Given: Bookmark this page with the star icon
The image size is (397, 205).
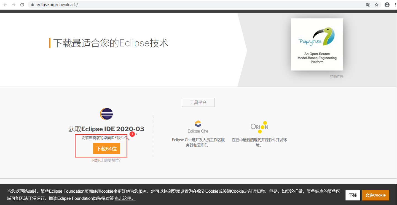Looking at the screenshot, I should pyautogui.click(x=377, y=4).
